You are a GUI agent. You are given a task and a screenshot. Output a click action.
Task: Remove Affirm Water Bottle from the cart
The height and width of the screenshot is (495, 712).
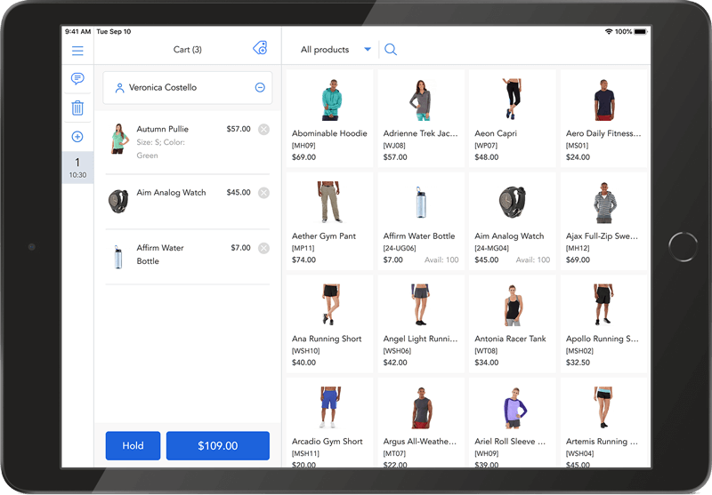pyautogui.click(x=263, y=248)
